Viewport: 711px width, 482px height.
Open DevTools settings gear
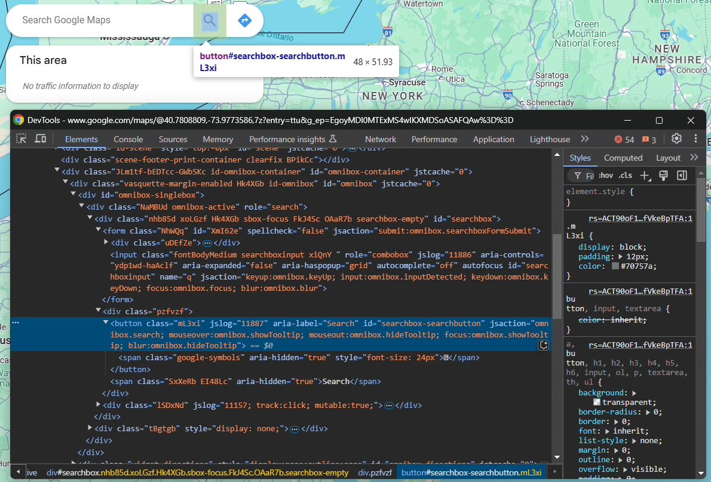(676, 139)
